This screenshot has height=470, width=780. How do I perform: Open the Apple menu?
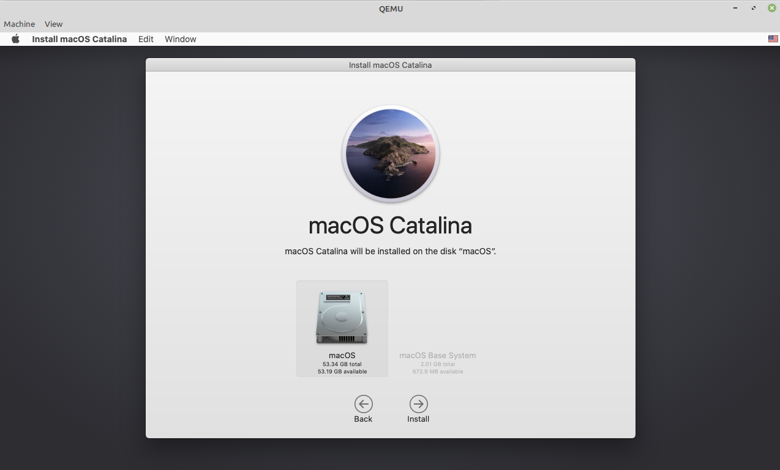coord(15,39)
